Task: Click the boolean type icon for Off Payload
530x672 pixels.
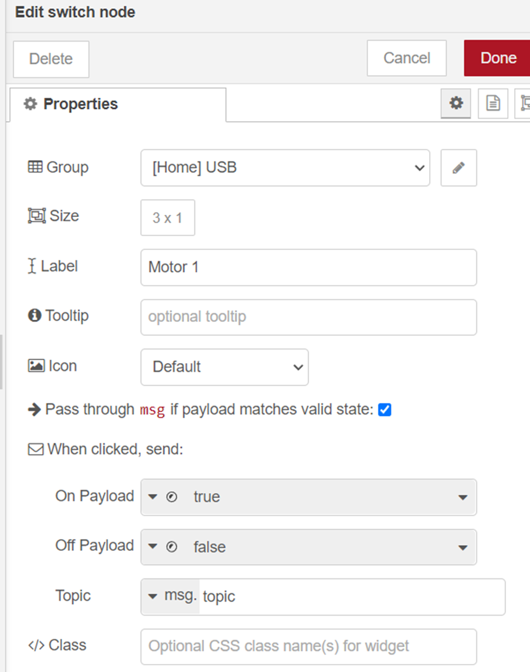Action: pyautogui.click(x=172, y=547)
